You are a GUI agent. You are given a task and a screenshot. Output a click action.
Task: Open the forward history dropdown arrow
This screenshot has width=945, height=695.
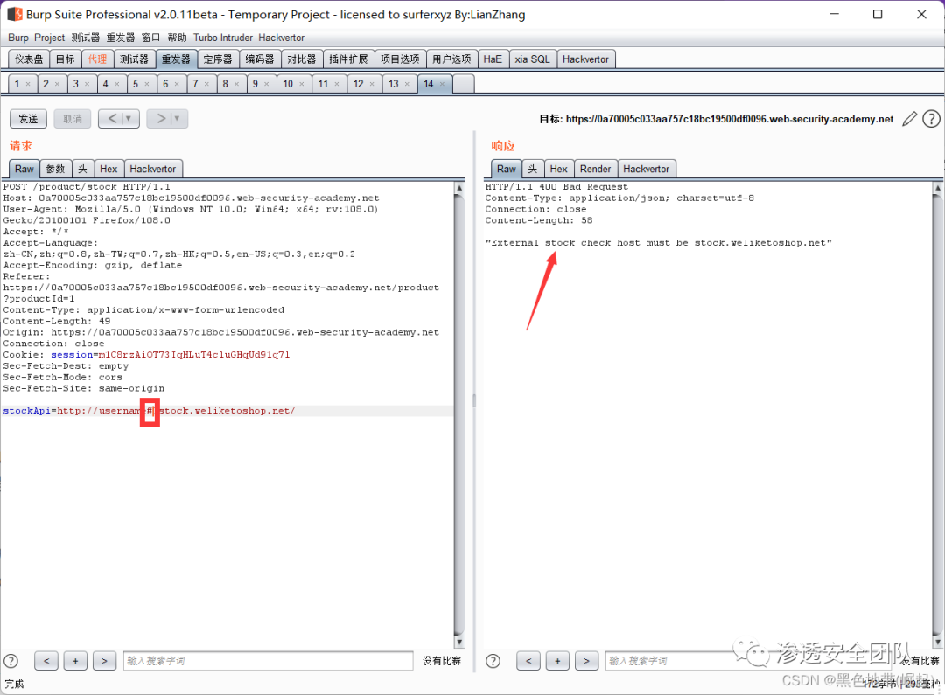tap(178, 119)
